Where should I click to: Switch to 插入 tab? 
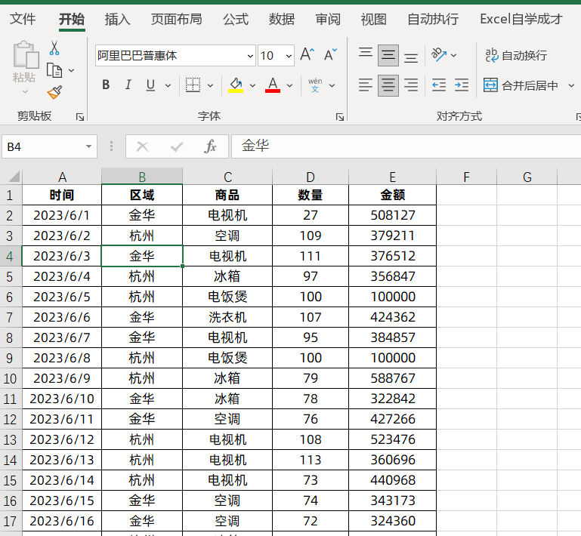click(117, 19)
